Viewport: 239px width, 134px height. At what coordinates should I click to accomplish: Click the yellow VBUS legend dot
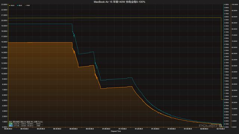(x=10, y=6)
